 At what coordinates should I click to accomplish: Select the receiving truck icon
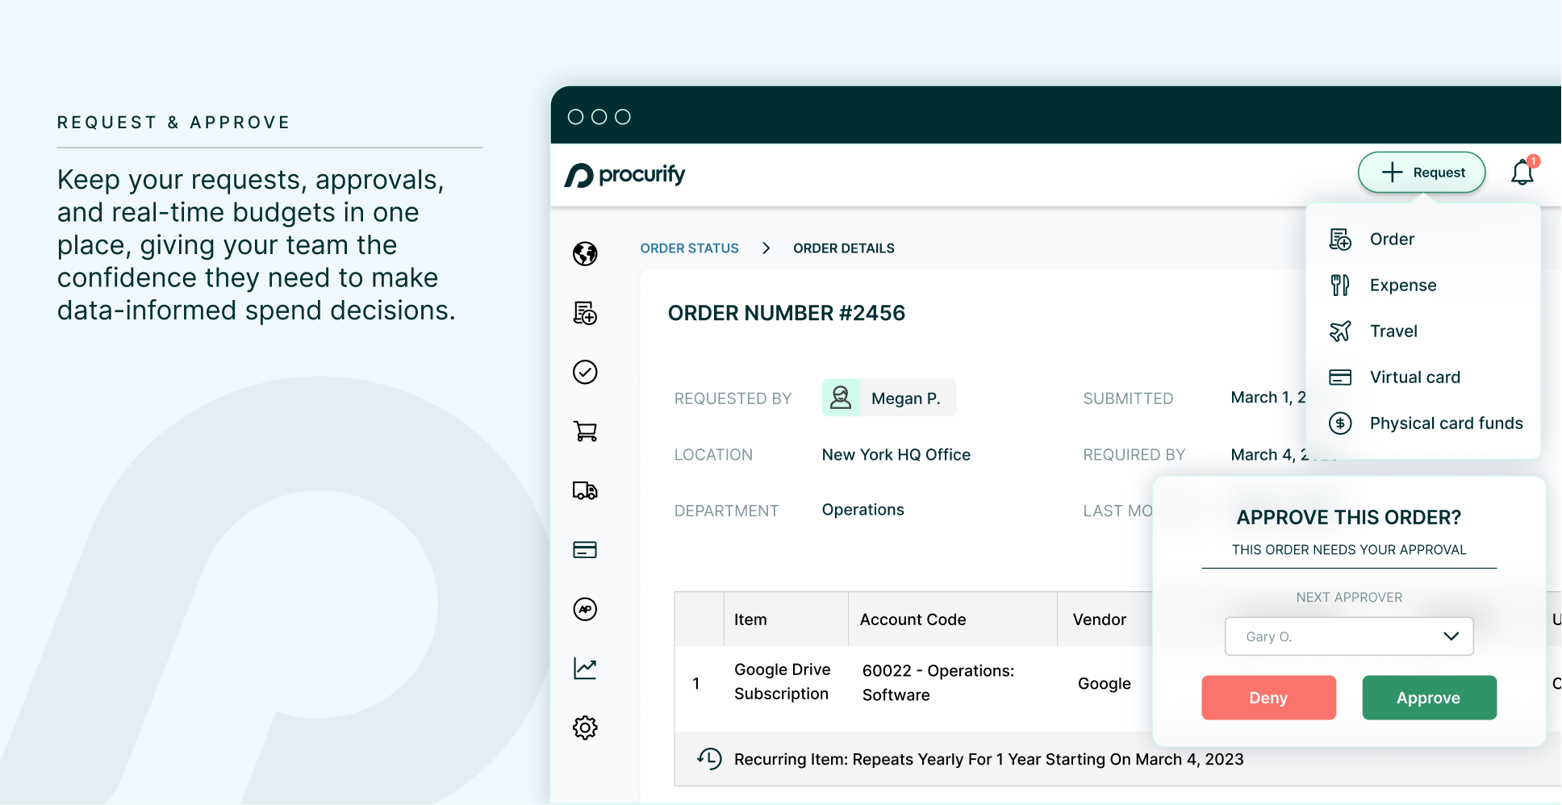click(x=585, y=490)
